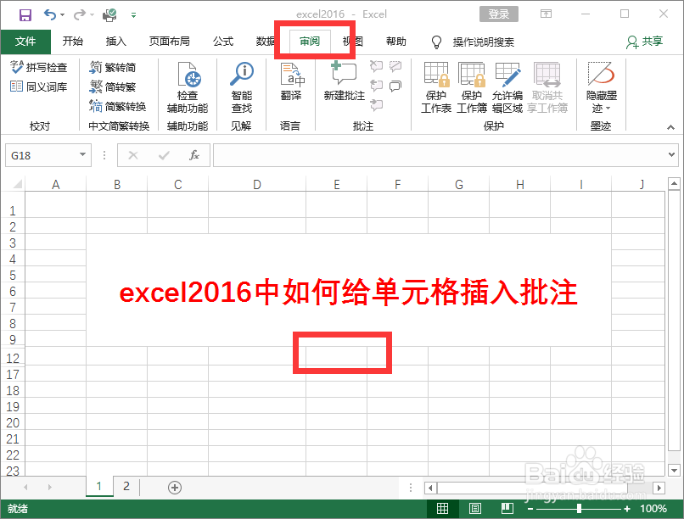Click 检查辅助功能 accessibility checker
684x519 pixels.
pos(188,87)
